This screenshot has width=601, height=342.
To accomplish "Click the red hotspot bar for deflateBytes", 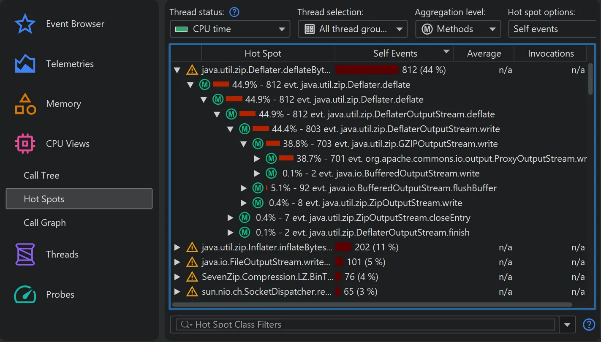I will point(367,70).
